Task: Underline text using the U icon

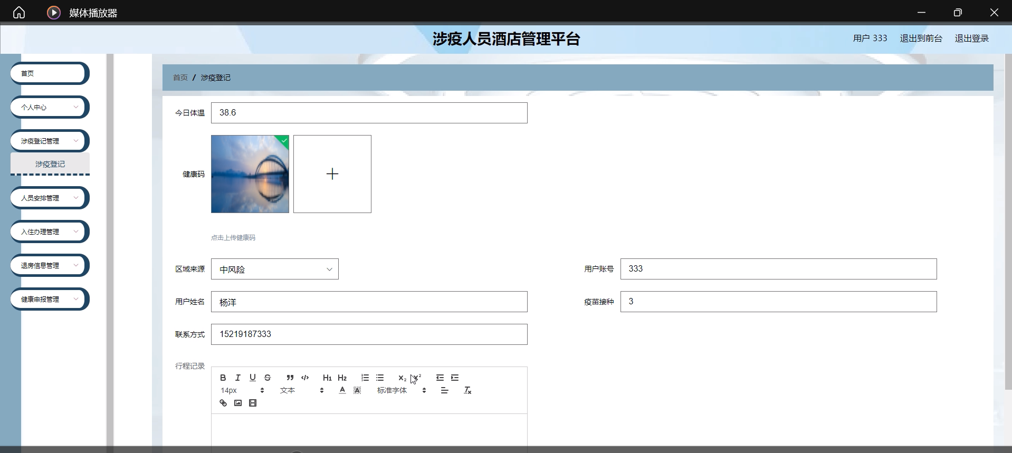Action: (253, 378)
